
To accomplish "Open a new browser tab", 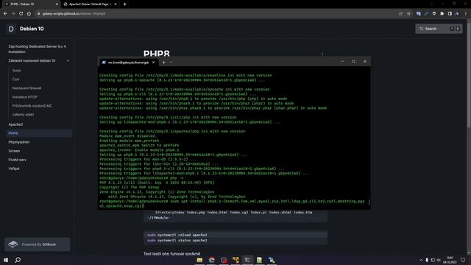I will click(x=124, y=4).
